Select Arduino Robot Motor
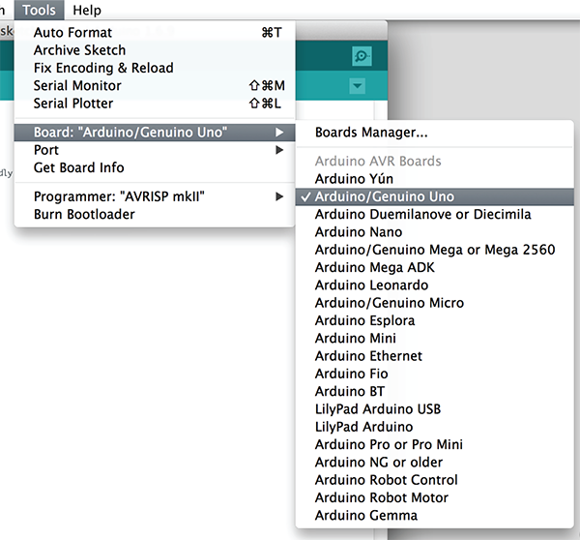The image size is (580, 540). click(x=435, y=497)
